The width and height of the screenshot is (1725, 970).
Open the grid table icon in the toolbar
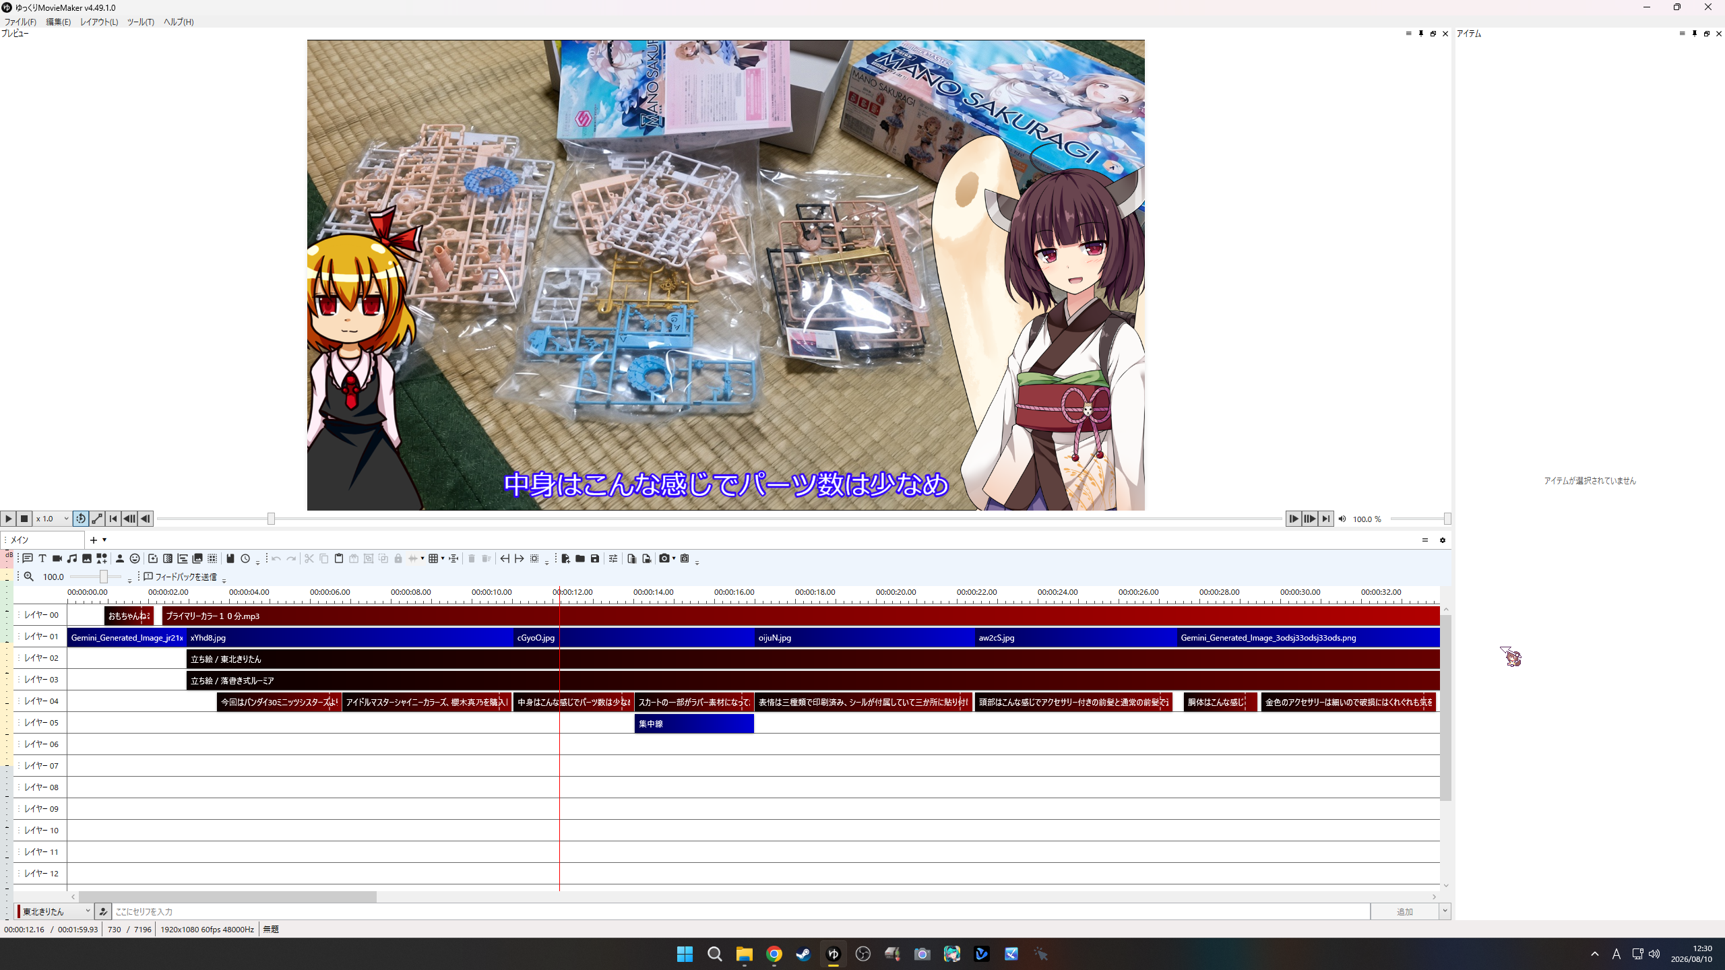(433, 558)
